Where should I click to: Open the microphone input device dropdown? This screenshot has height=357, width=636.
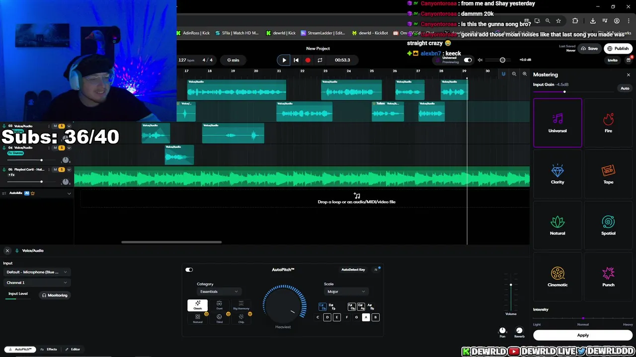tap(36, 272)
